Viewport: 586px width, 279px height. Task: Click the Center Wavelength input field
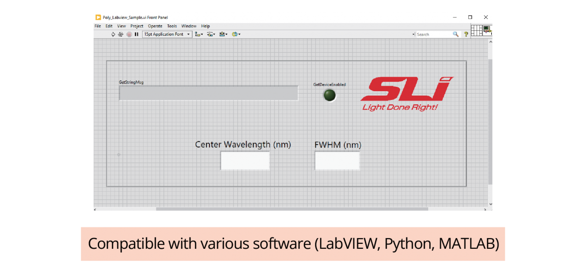(x=245, y=160)
